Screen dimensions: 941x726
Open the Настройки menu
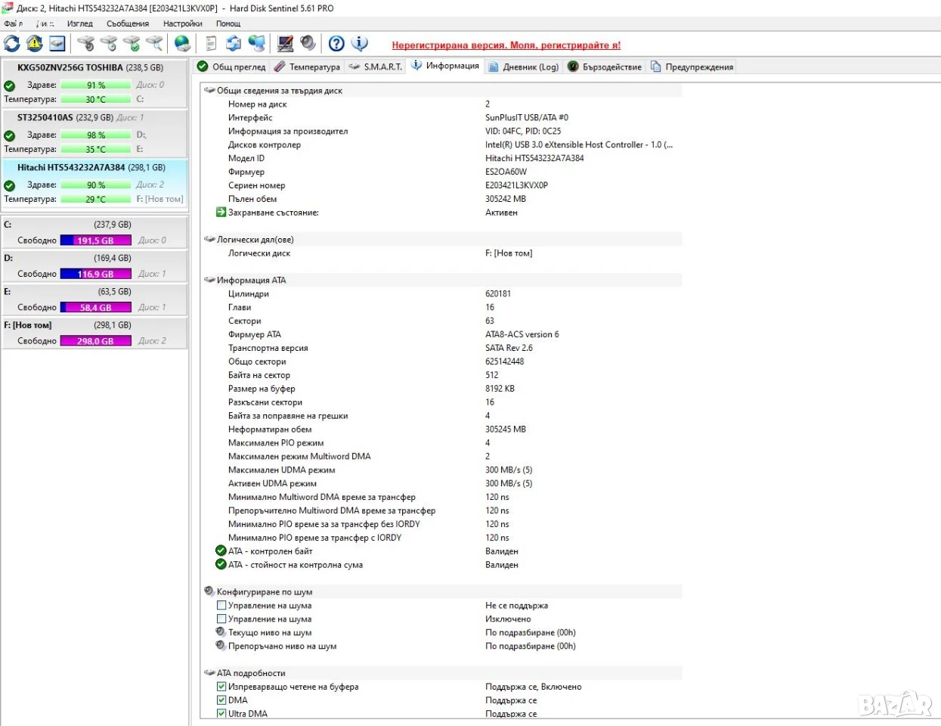pyautogui.click(x=182, y=23)
